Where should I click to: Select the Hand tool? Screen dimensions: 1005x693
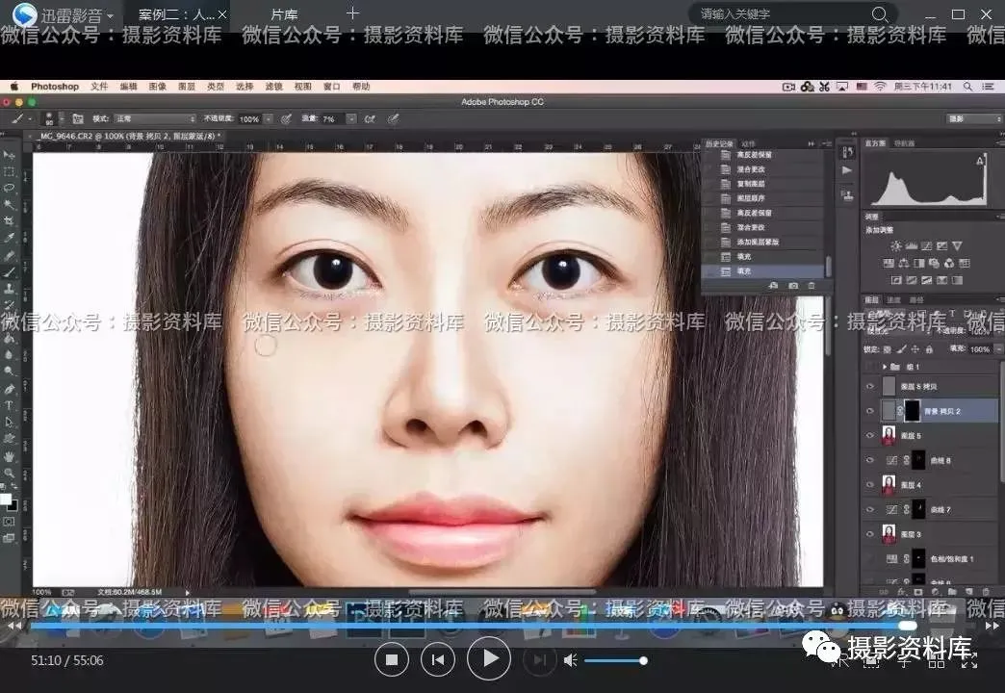pyautogui.click(x=9, y=456)
